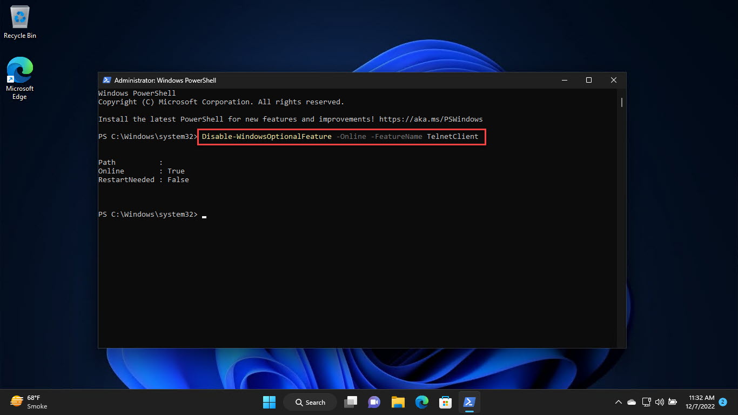The width and height of the screenshot is (738, 415).
Task: Click the PowerShell icon in the title bar
Action: tap(106, 80)
